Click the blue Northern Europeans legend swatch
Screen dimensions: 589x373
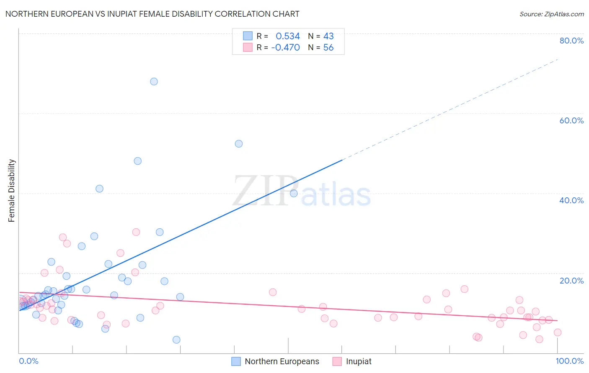236,361
